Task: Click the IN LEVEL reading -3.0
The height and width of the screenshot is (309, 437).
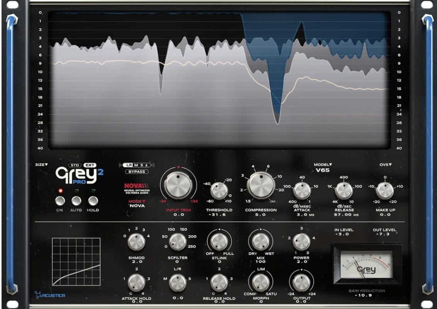Action: point(343,234)
